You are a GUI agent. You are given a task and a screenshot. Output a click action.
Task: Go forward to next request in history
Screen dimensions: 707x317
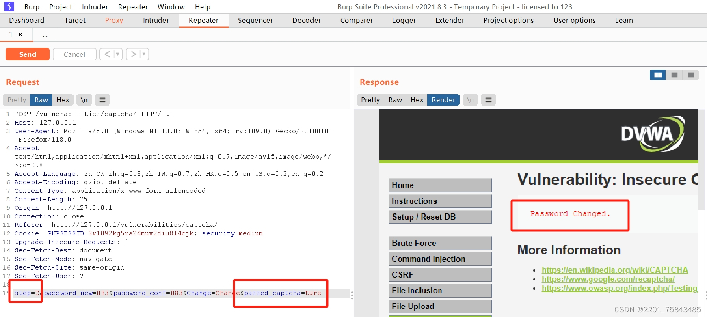(134, 54)
